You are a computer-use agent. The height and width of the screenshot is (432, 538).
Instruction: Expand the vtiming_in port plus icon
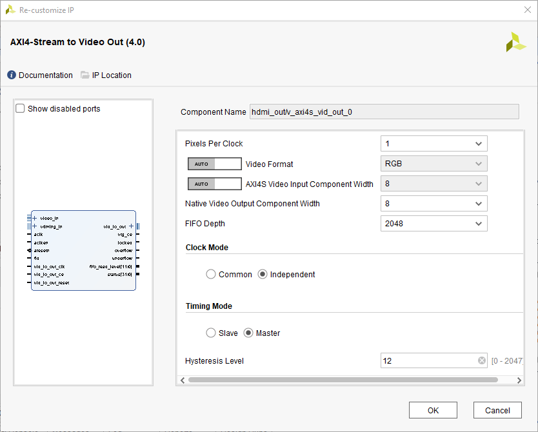(x=34, y=226)
